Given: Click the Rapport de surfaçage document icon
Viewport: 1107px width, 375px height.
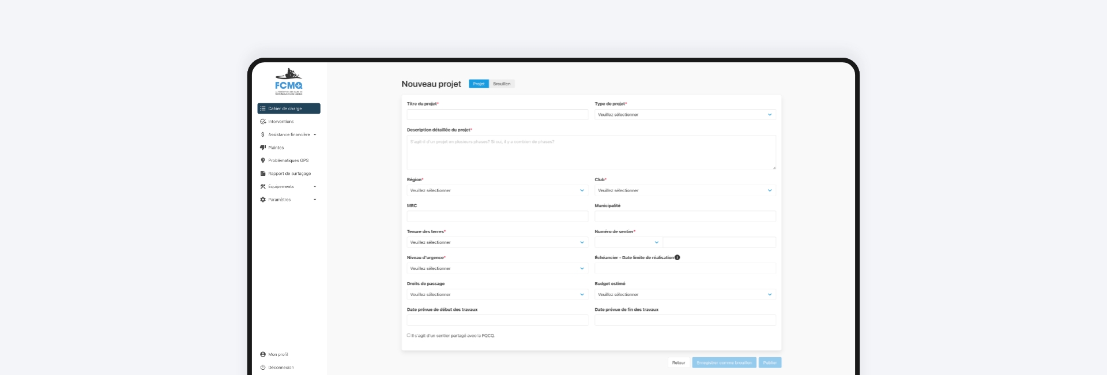Looking at the screenshot, I should pos(263,174).
